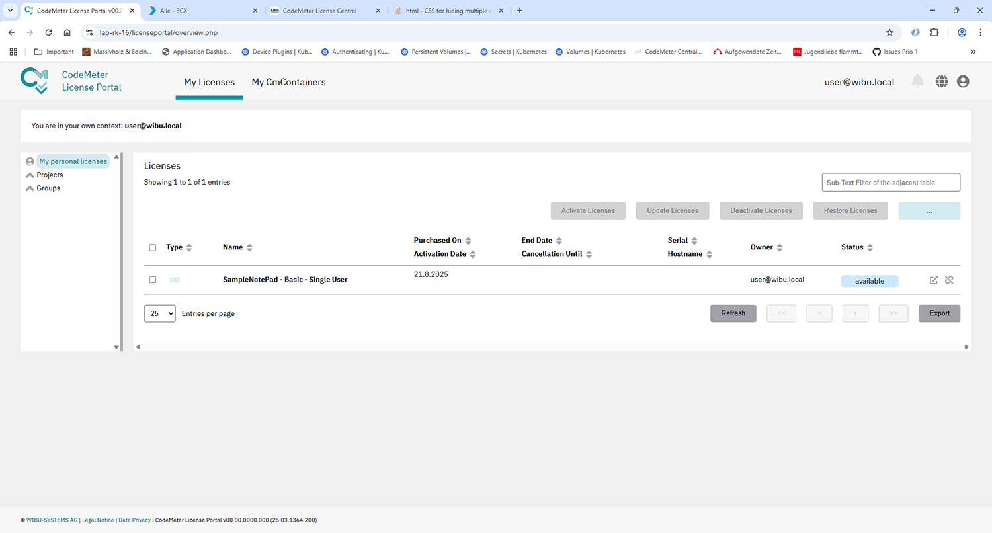This screenshot has width=992, height=533.
Task: Click the open-details icon in SampleNotePad row
Action: pyautogui.click(x=934, y=280)
